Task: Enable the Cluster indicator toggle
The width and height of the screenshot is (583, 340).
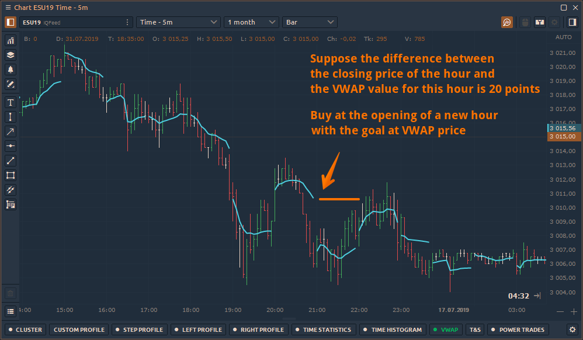Action: tap(25, 329)
